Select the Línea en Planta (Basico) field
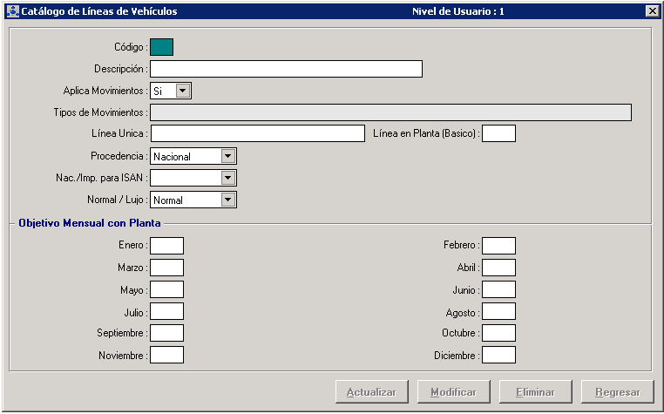 click(x=498, y=133)
